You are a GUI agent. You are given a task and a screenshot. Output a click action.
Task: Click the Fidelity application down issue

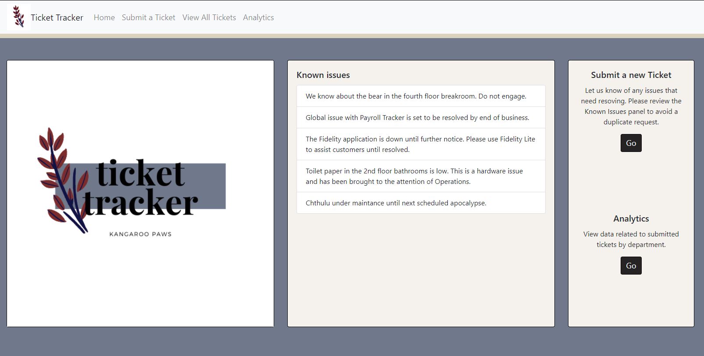[421, 144]
